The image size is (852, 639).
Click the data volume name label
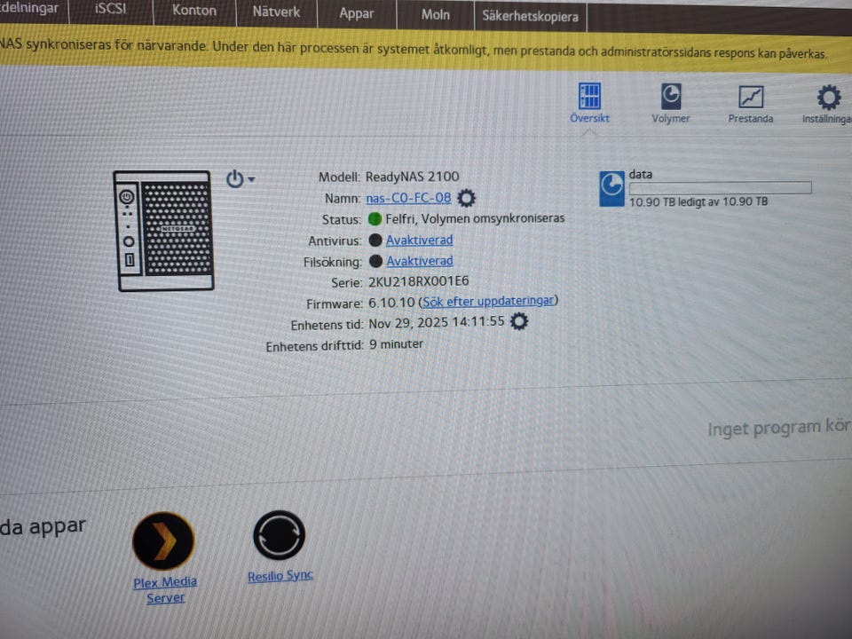[x=640, y=175]
